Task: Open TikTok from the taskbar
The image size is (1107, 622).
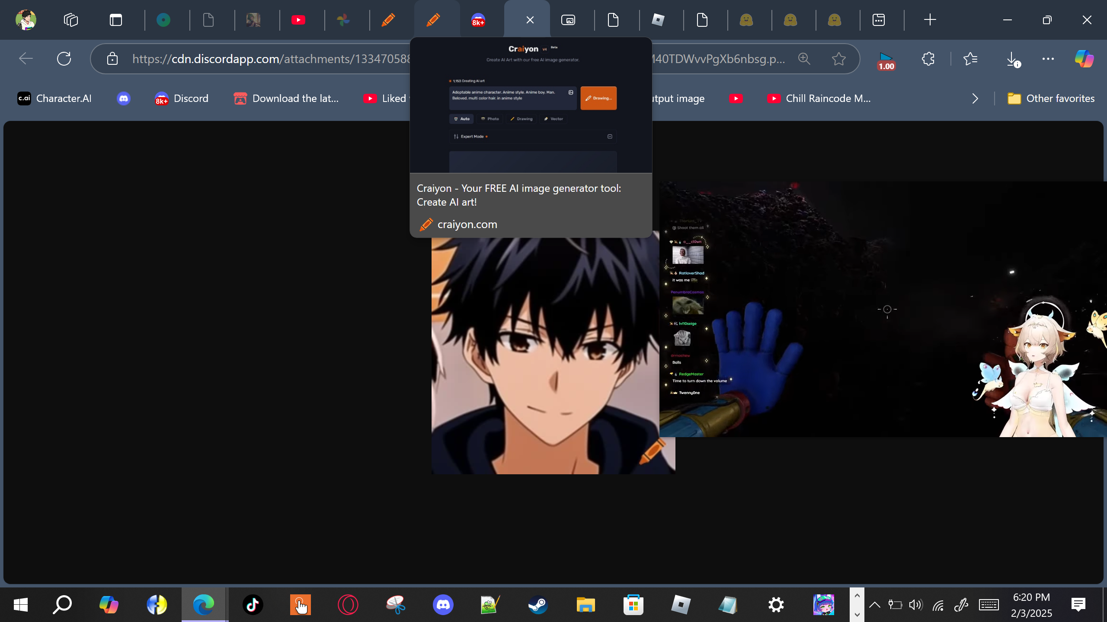Action: click(x=253, y=605)
